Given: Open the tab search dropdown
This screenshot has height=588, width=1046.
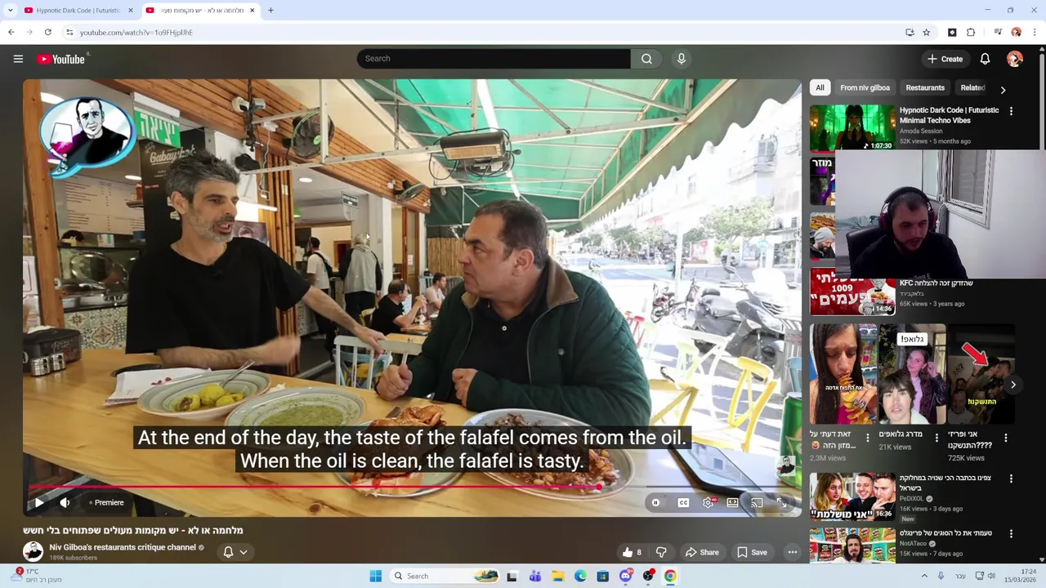Looking at the screenshot, I should point(10,11).
